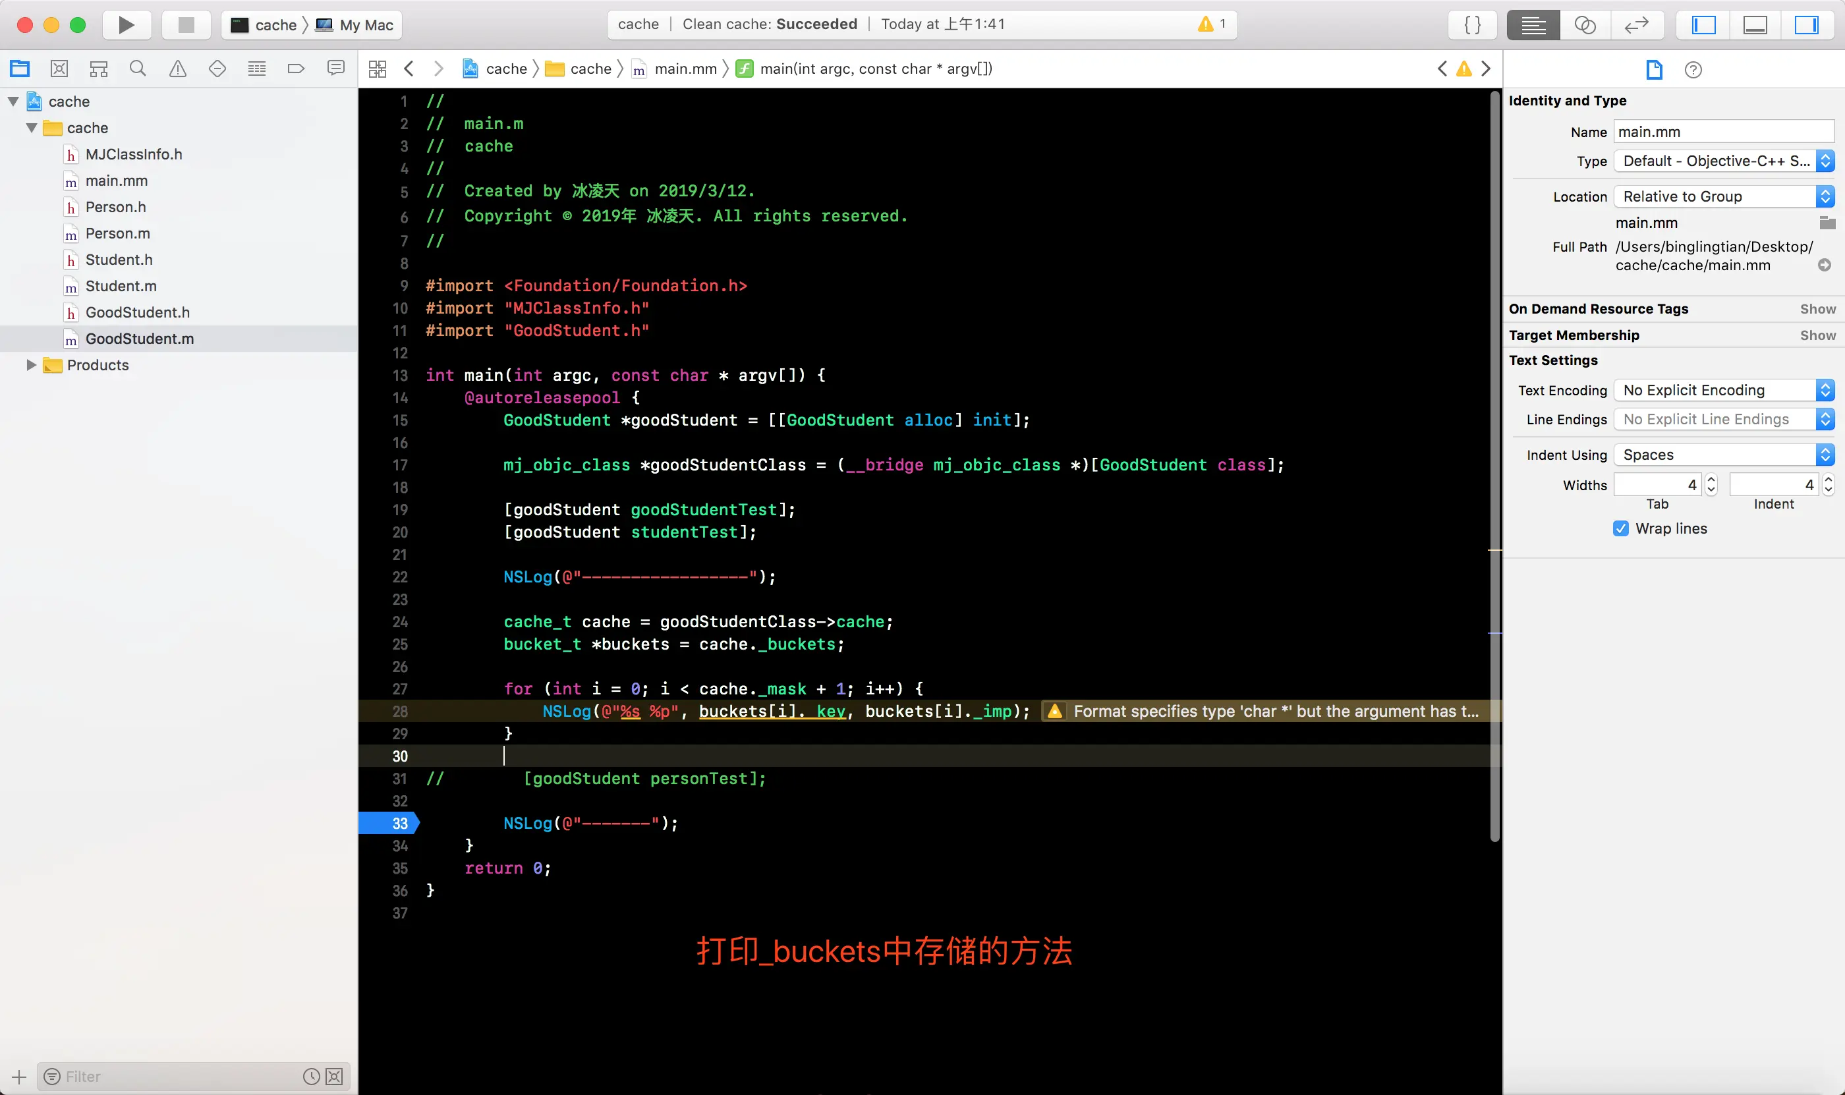Open the Version editor (arrows icon)
The image size is (1845, 1095).
(x=1636, y=25)
